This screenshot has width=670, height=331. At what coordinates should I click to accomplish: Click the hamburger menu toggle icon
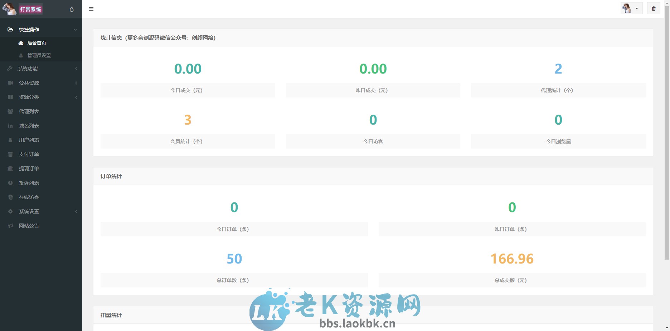(x=91, y=9)
